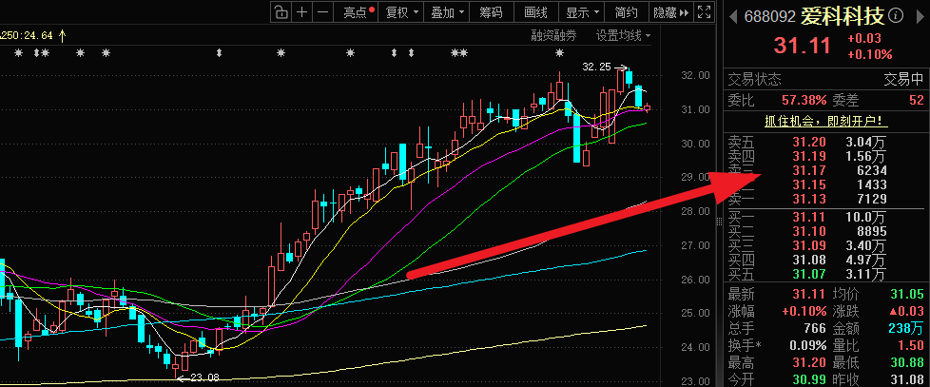Select sell-four price 31.19
930x387 pixels.
tap(810, 157)
